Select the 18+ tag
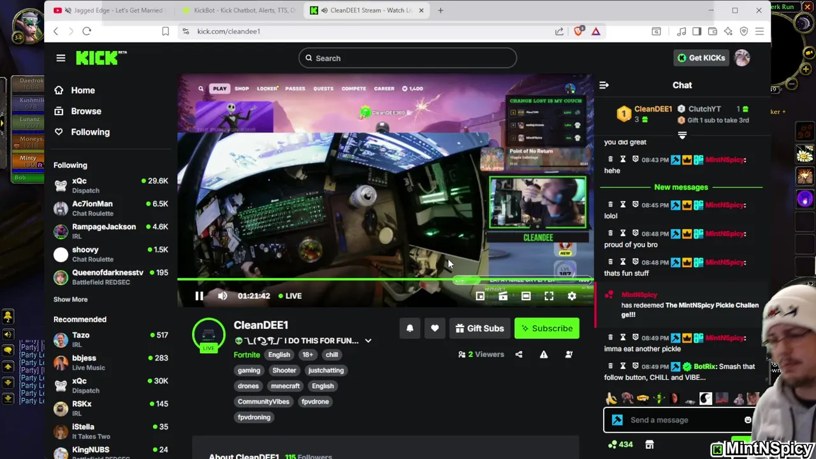This screenshot has width=816, height=459. tap(308, 355)
